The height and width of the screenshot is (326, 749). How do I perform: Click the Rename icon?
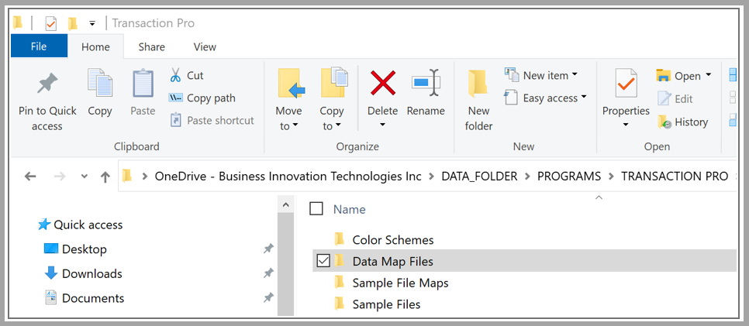(x=426, y=83)
